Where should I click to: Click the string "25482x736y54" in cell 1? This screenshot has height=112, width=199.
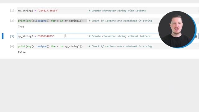pyautogui.click(x=48, y=11)
